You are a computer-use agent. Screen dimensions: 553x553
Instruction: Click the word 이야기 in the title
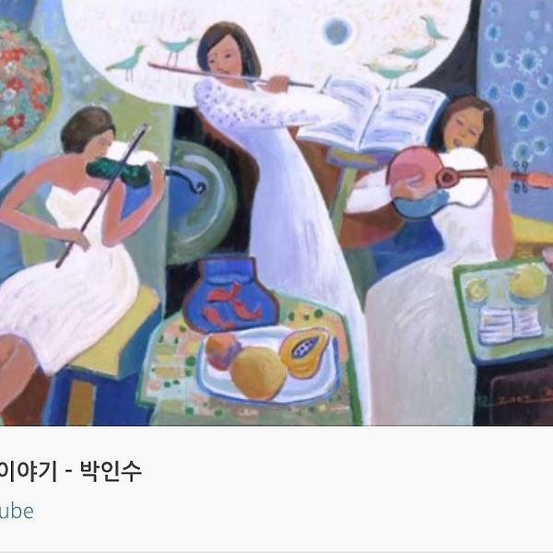coord(28,472)
